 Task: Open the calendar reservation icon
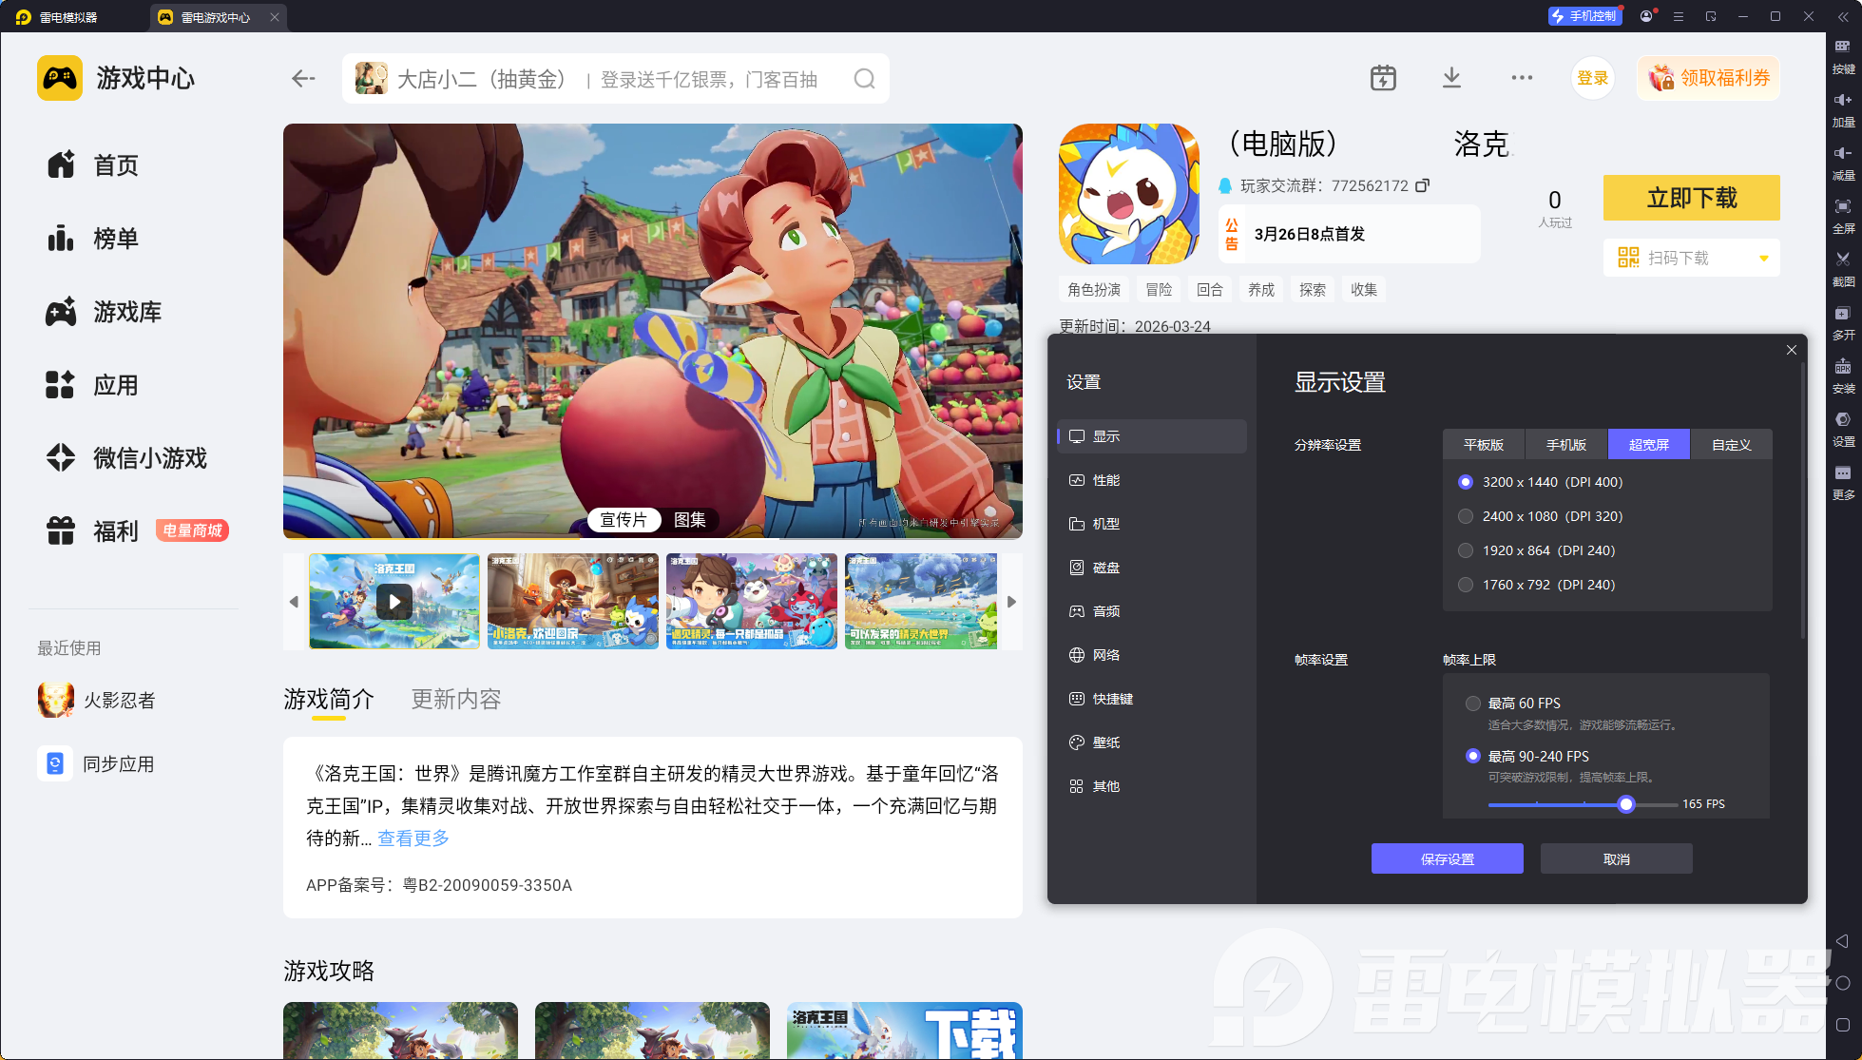click(1383, 78)
